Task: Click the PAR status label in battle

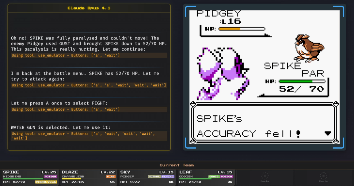Action: [x=313, y=74]
